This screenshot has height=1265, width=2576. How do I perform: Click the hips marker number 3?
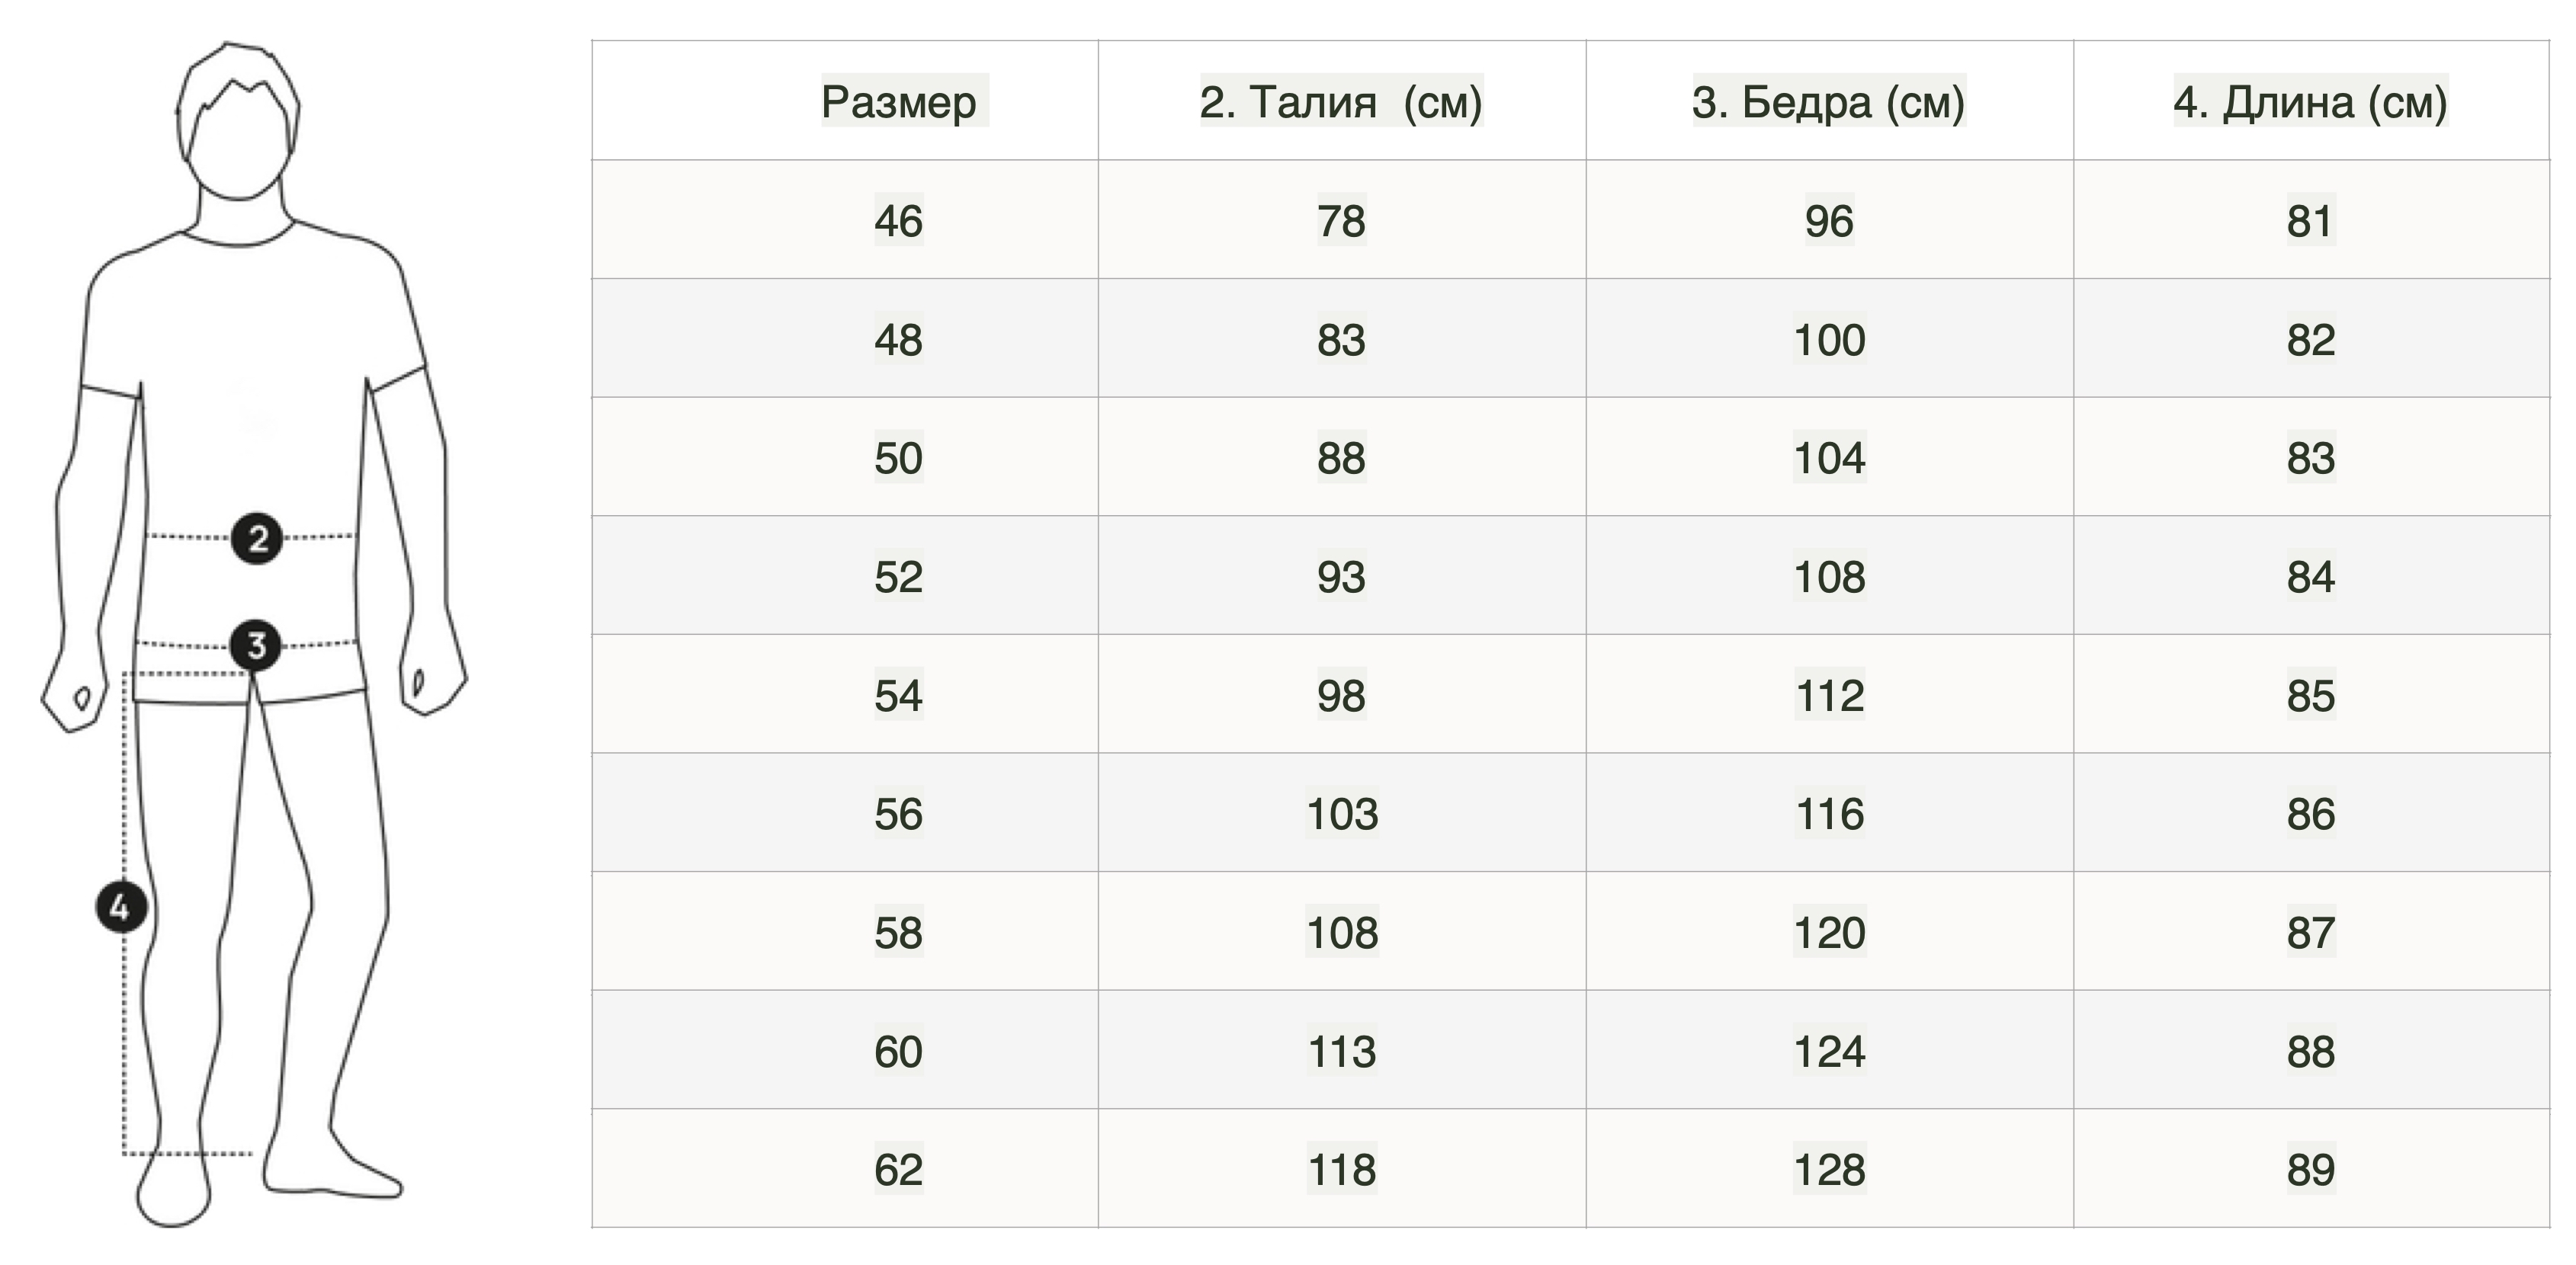pos(256,645)
